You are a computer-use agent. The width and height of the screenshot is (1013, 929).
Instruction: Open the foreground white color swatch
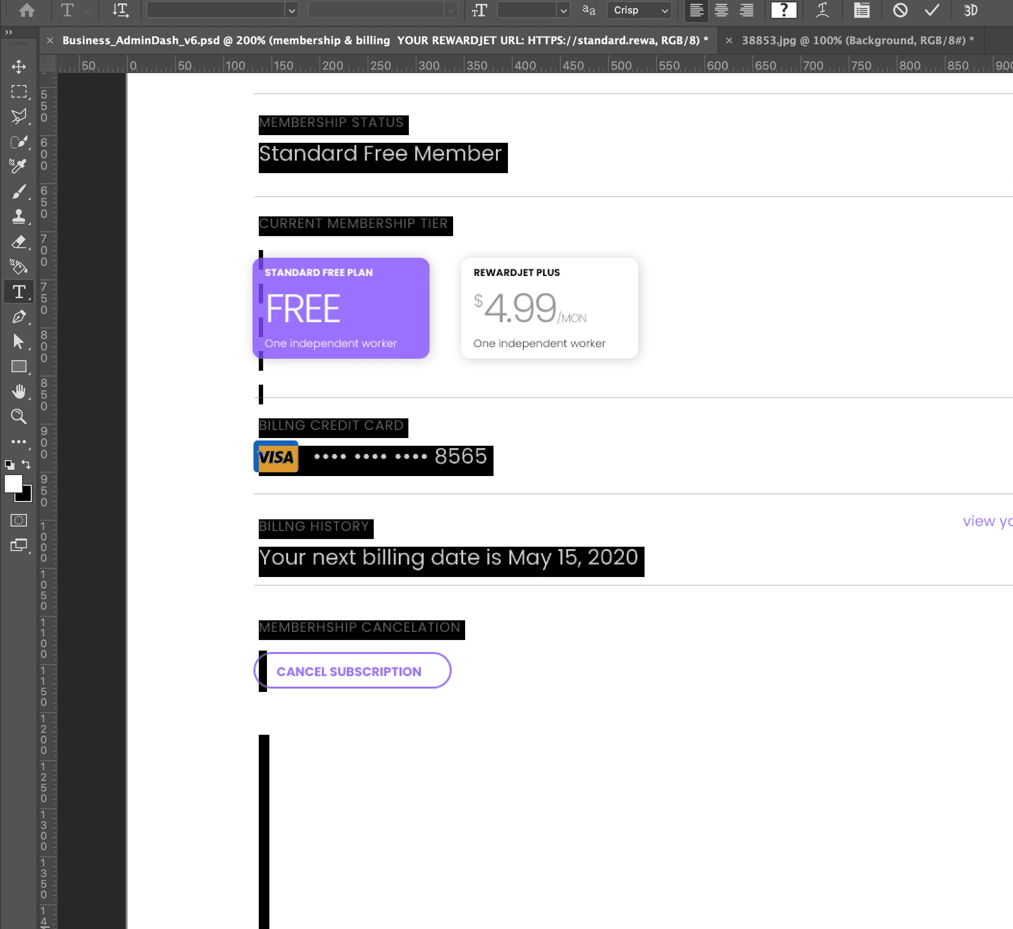pyautogui.click(x=13, y=484)
